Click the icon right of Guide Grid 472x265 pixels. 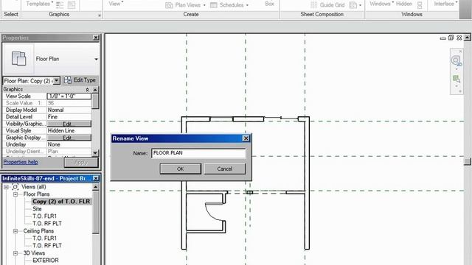(353, 5)
